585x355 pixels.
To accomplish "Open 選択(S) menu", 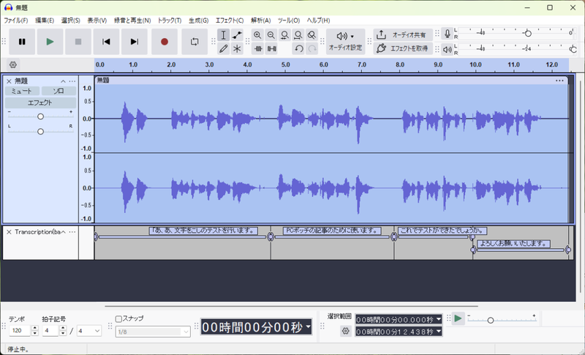I will 70,20.
